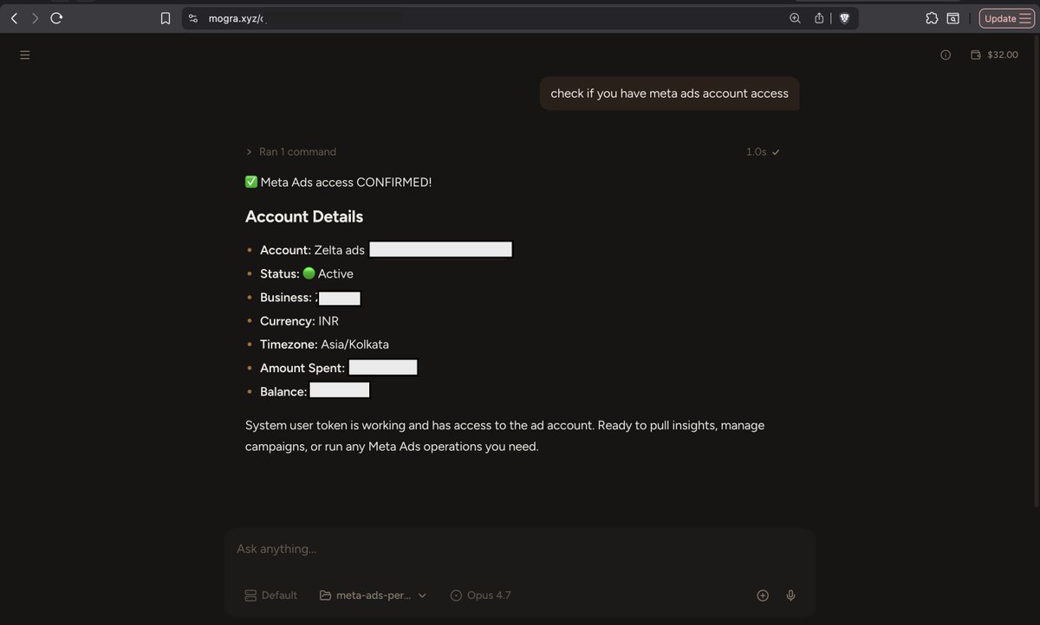Open info icon near balance
Viewport: 1040px width, 625px height.
(x=946, y=55)
